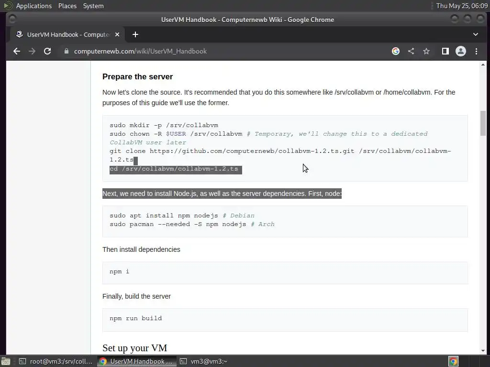490x367 pixels.
Task: Click the scrollbar down arrow
Action: pyautogui.click(x=483, y=350)
